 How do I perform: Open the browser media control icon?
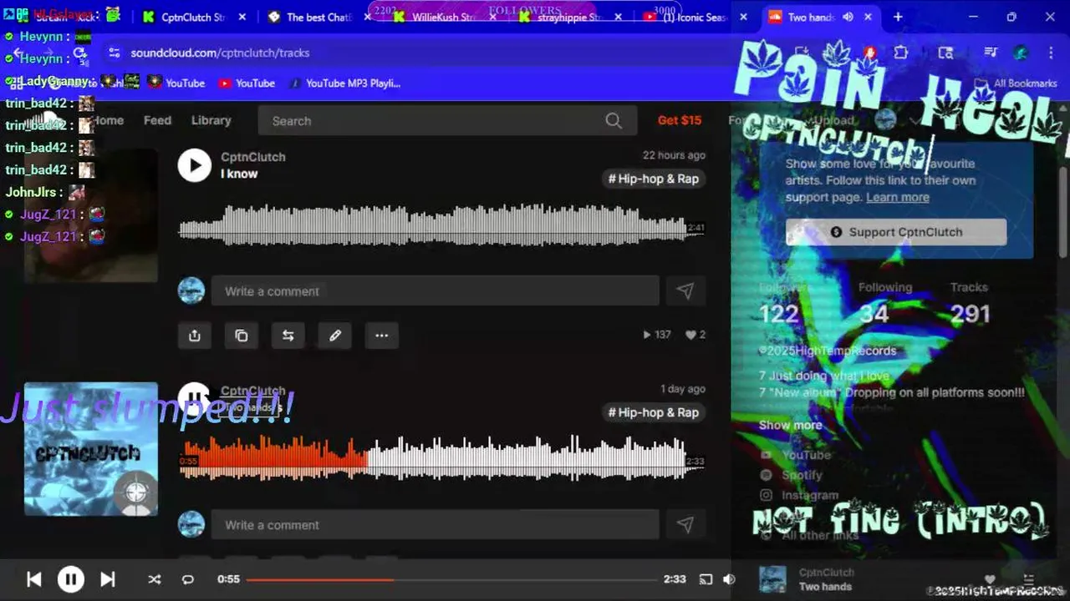click(x=991, y=53)
